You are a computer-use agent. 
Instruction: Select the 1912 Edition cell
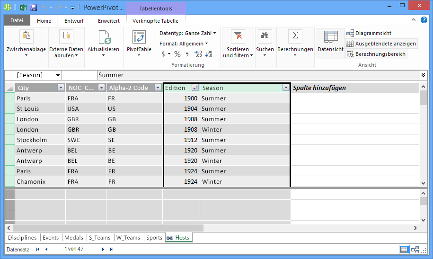(182, 140)
